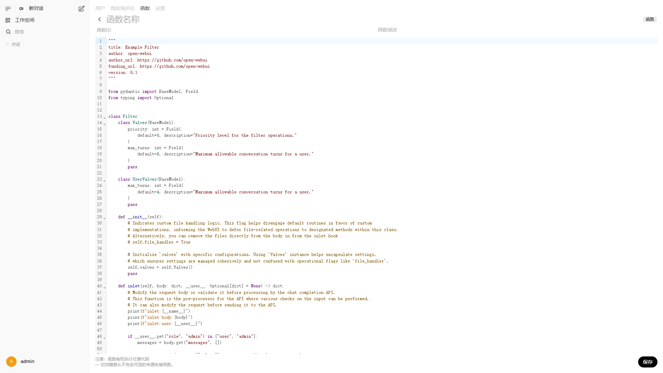The image size is (663, 373).
Task: Click the admin avatar at bottom left
Action: 11,361
